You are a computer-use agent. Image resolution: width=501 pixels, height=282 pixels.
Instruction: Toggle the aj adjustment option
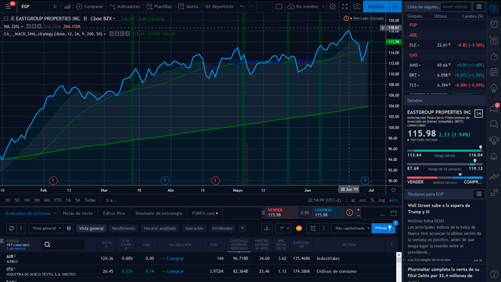pyautogui.click(x=353, y=200)
